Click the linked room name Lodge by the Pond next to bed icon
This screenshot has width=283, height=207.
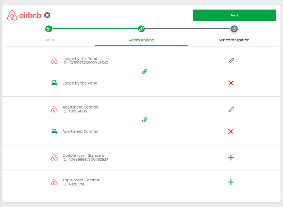(80, 83)
